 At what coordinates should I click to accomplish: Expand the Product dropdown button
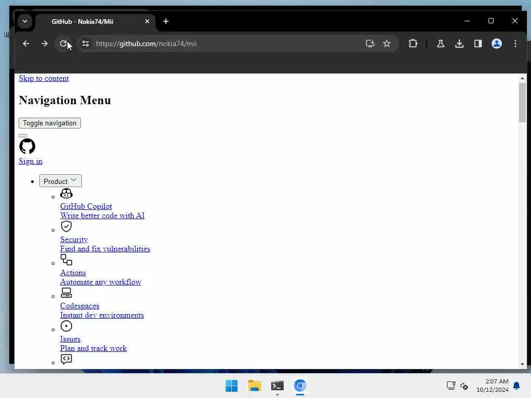click(x=60, y=181)
